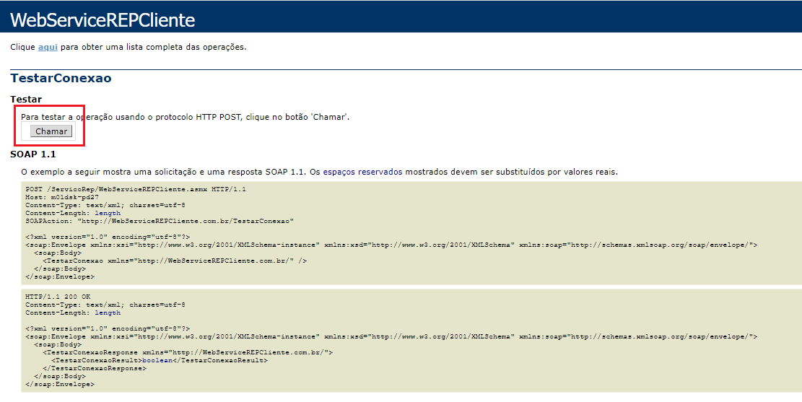Select the TestarConexao operation heading
This screenshot has height=402, width=802.
(61, 78)
